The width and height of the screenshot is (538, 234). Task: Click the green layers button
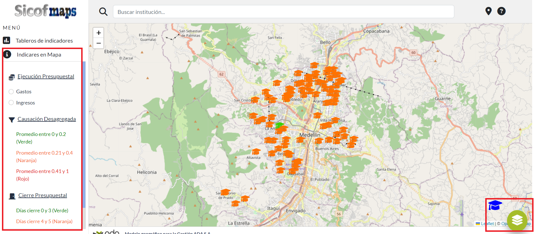[517, 220]
